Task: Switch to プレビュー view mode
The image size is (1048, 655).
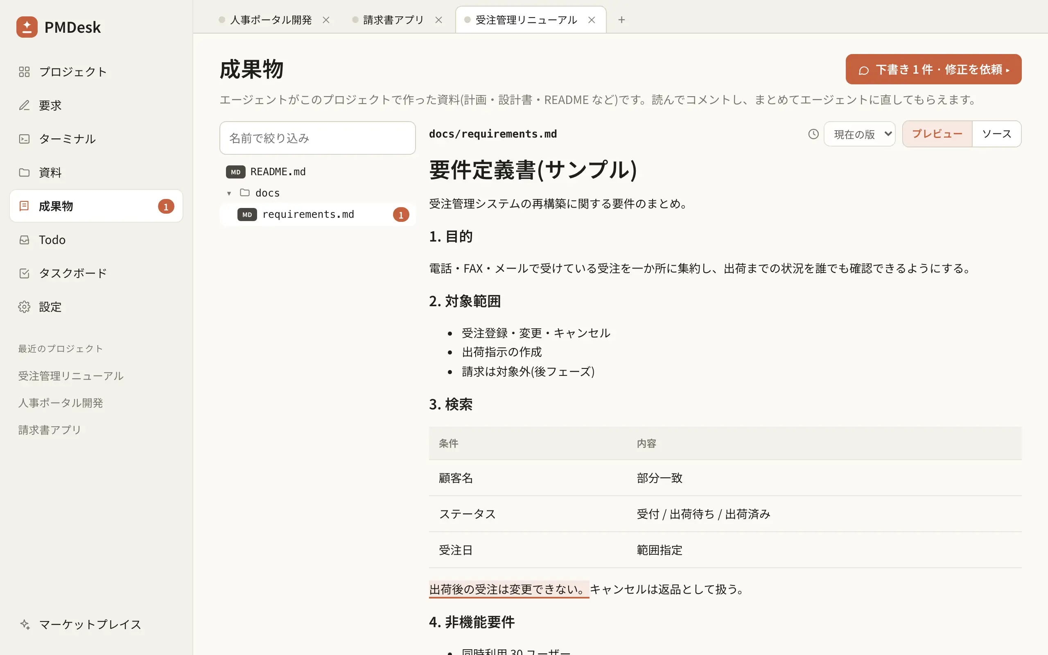Action: coord(937,134)
